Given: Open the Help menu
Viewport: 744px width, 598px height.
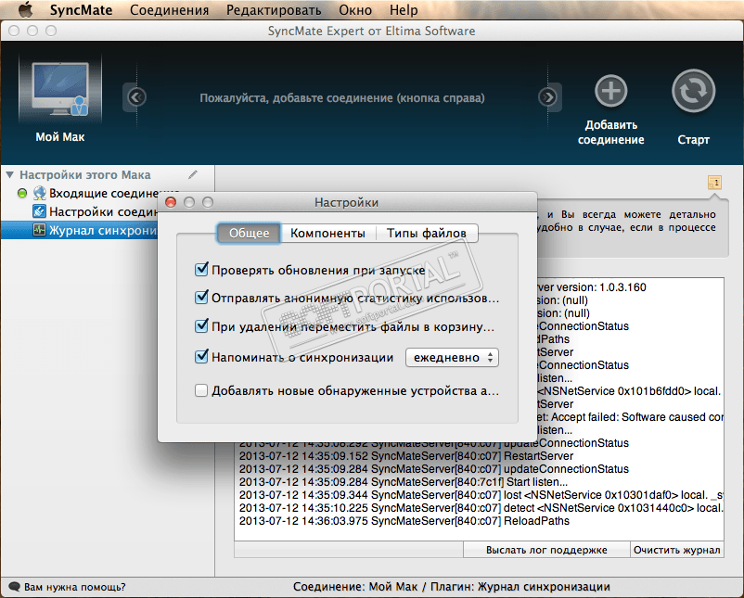Looking at the screenshot, I should [404, 10].
